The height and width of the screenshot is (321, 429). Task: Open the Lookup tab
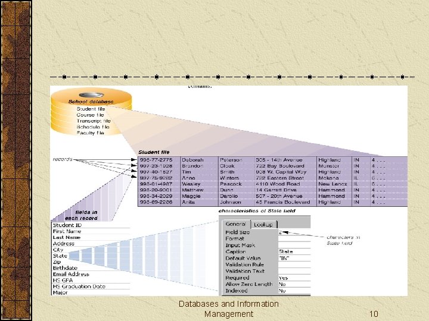[x=263, y=225]
